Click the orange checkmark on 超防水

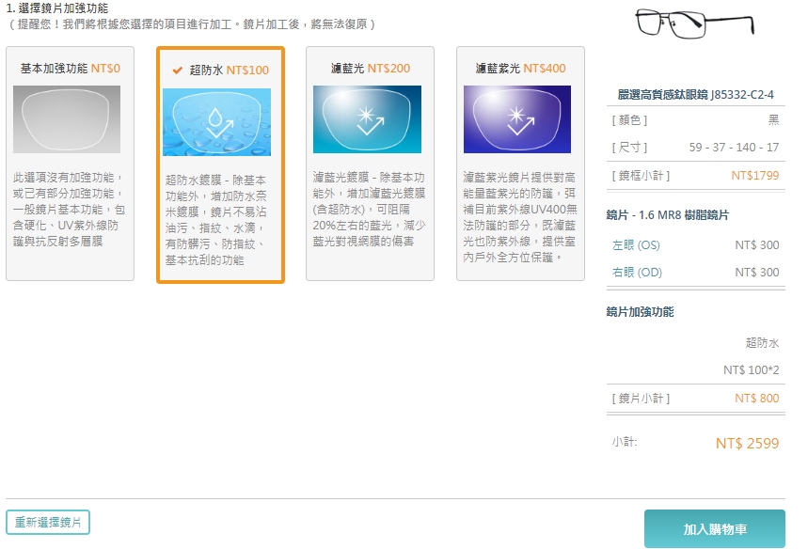click(177, 71)
